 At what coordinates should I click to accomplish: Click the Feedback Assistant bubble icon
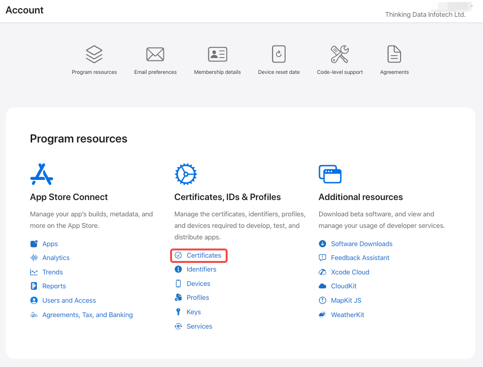pyautogui.click(x=322, y=258)
